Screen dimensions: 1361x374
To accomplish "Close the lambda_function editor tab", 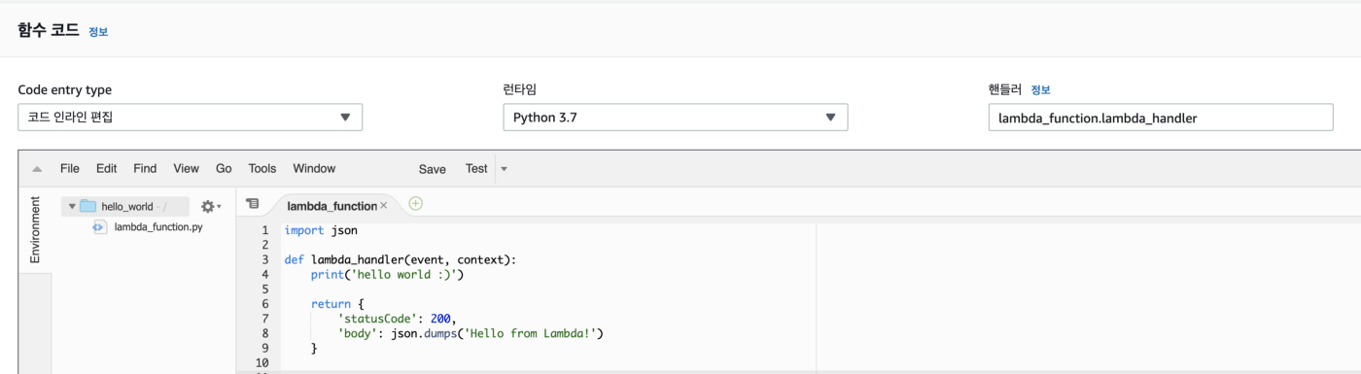I will pos(383,206).
